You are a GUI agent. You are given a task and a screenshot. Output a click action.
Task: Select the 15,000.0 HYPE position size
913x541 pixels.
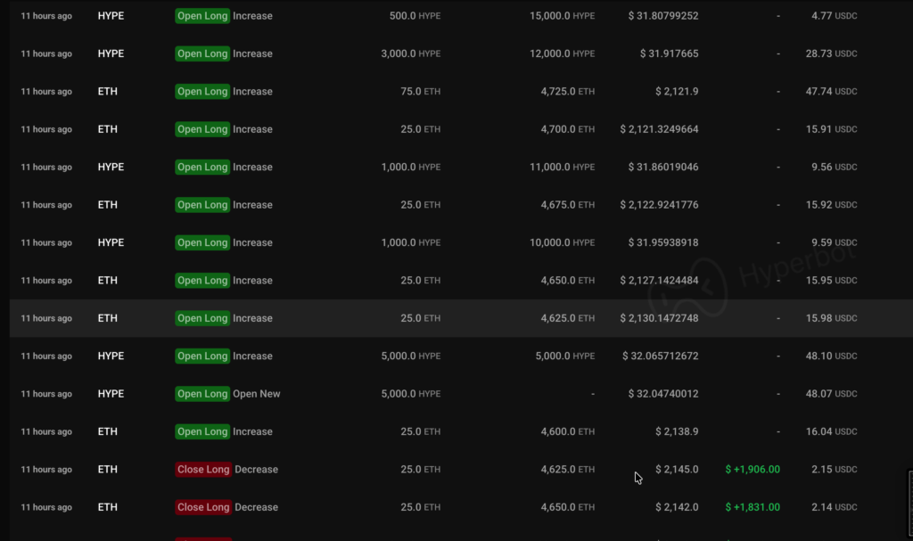point(562,16)
